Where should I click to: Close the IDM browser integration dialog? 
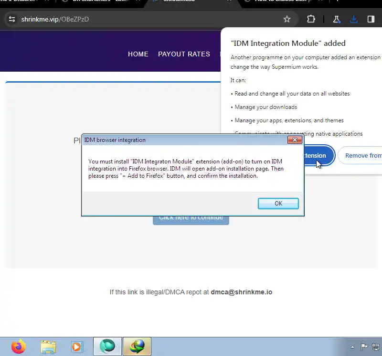[295, 140]
